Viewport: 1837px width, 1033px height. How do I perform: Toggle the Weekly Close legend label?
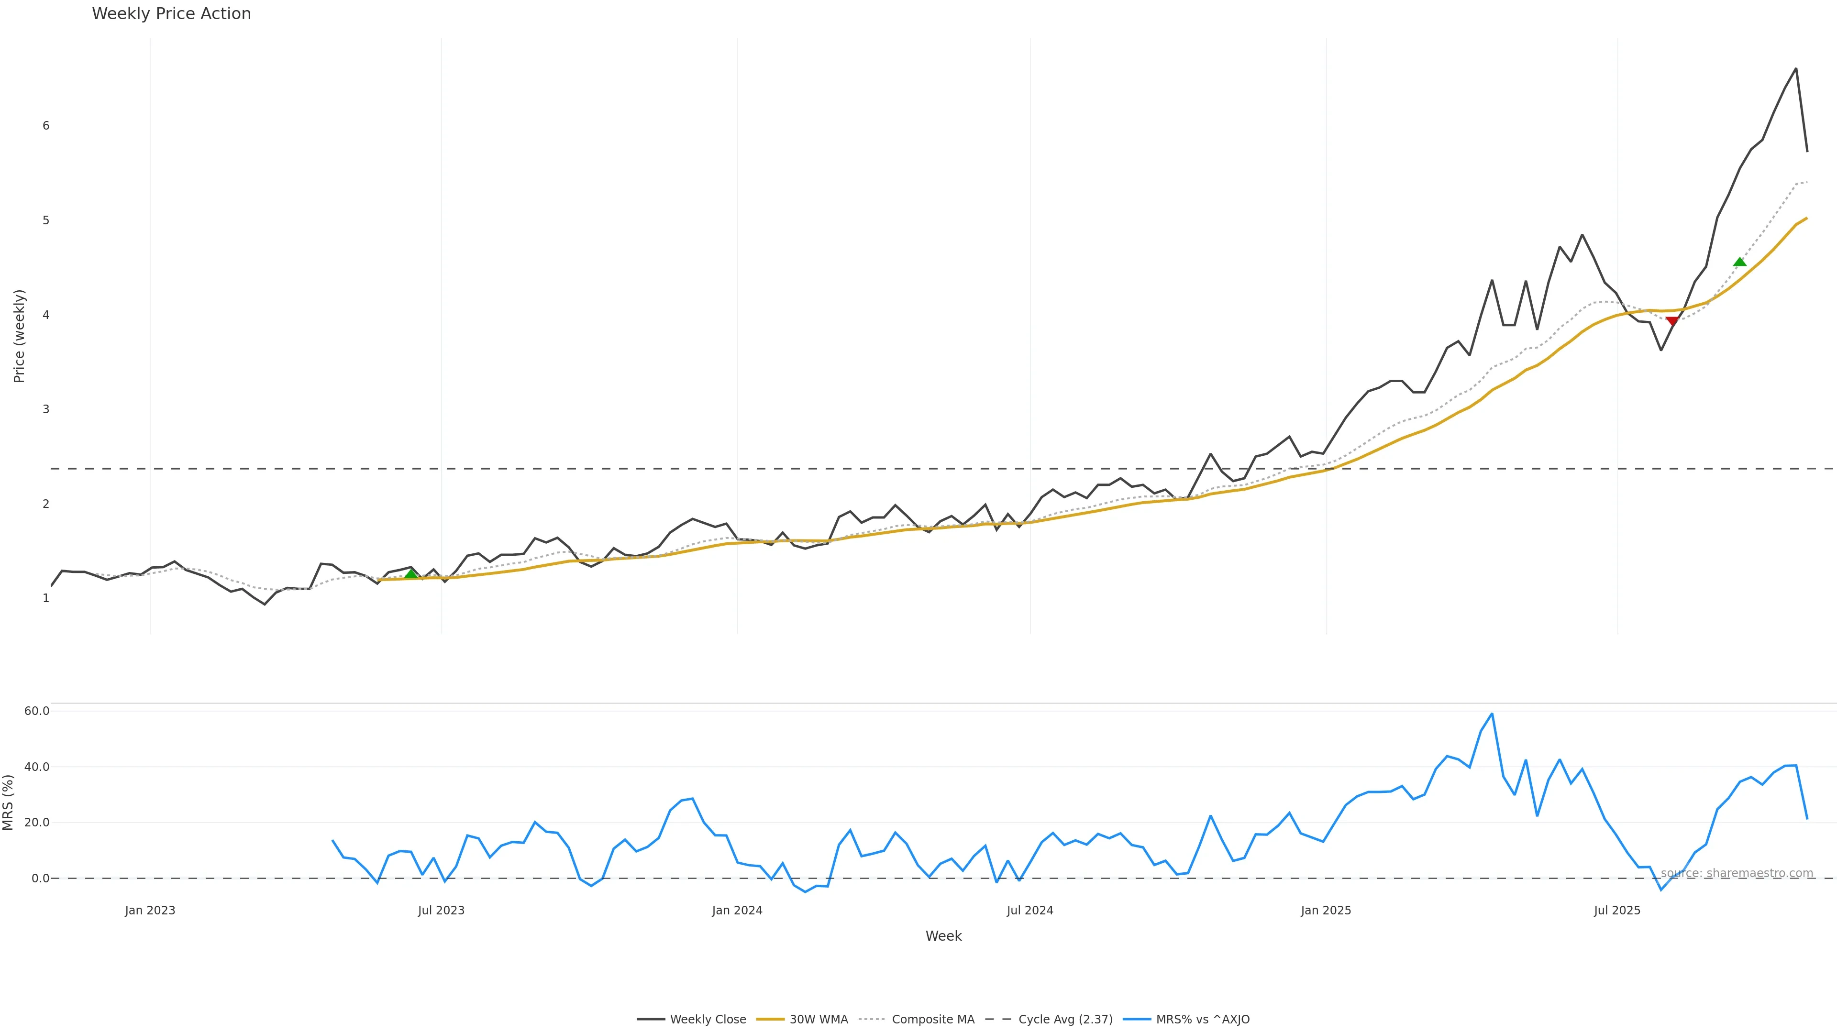708,1020
